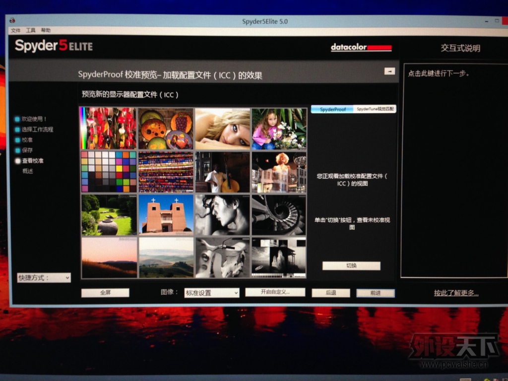This screenshot has width=508, height=381.
Task: Open the black-and-white profile portrait thumbnail
Action: click(223, 215)
